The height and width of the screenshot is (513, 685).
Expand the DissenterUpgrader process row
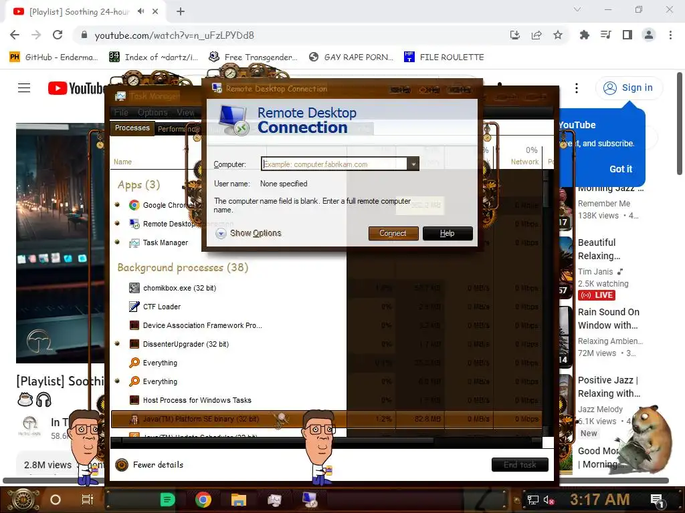[x=117, y=343]
